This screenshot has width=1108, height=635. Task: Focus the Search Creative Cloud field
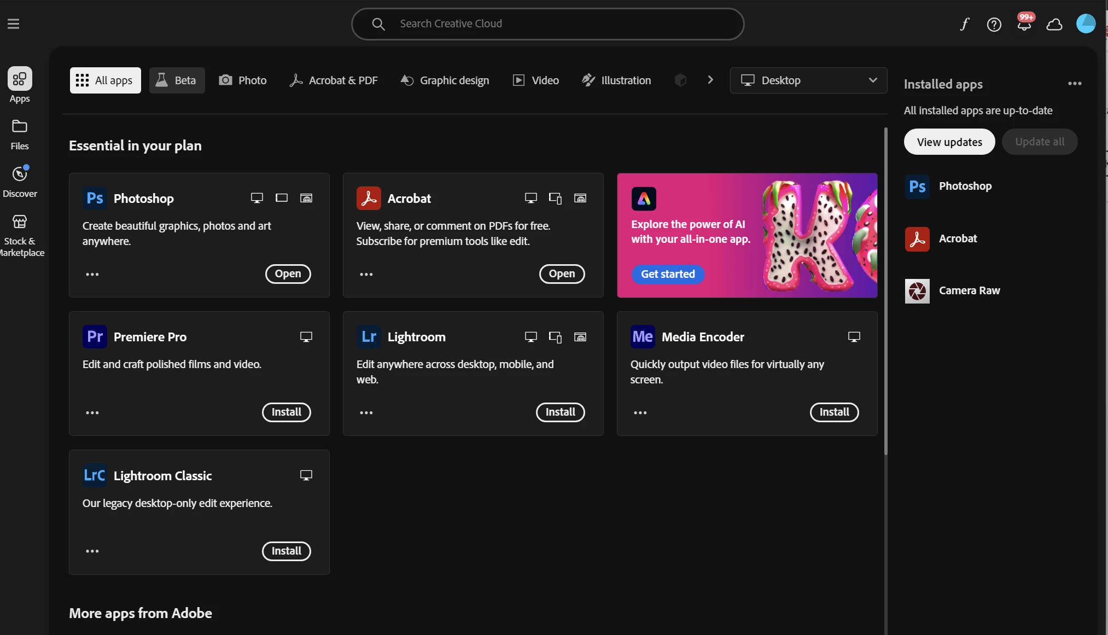point(547,24)
